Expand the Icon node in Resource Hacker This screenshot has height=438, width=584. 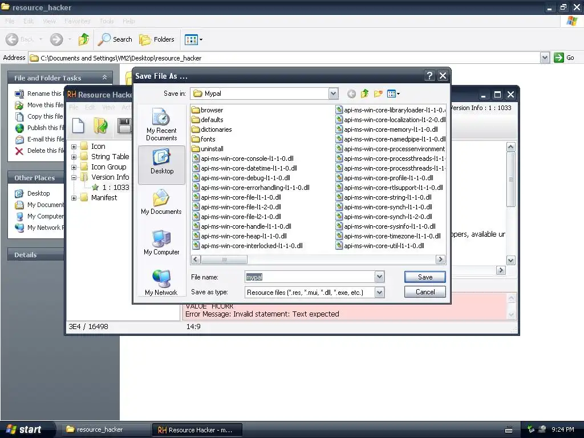[74, 147]
